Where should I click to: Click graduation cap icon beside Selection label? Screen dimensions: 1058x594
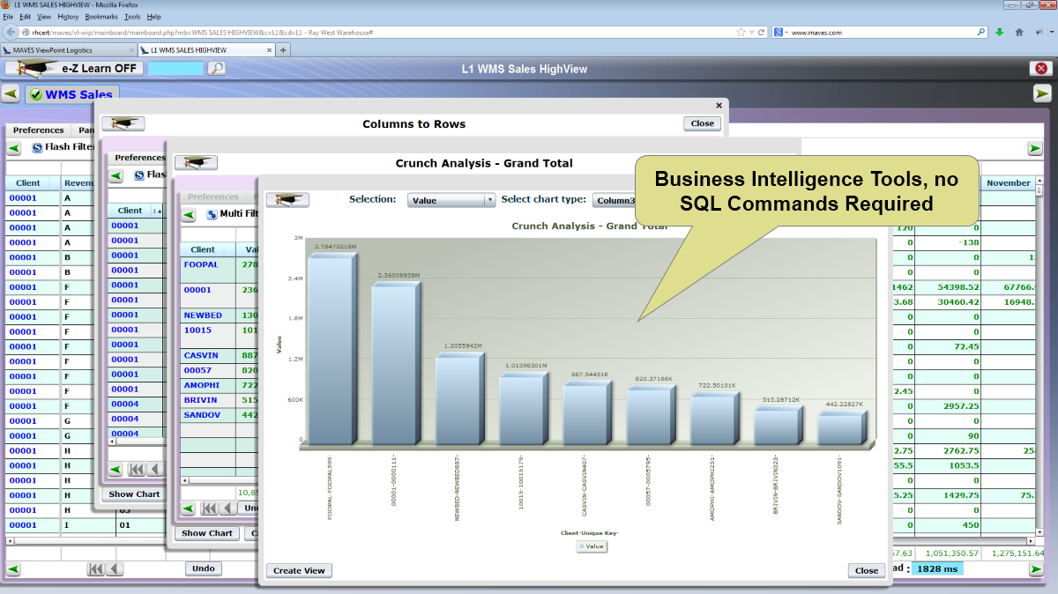(287, 200)
